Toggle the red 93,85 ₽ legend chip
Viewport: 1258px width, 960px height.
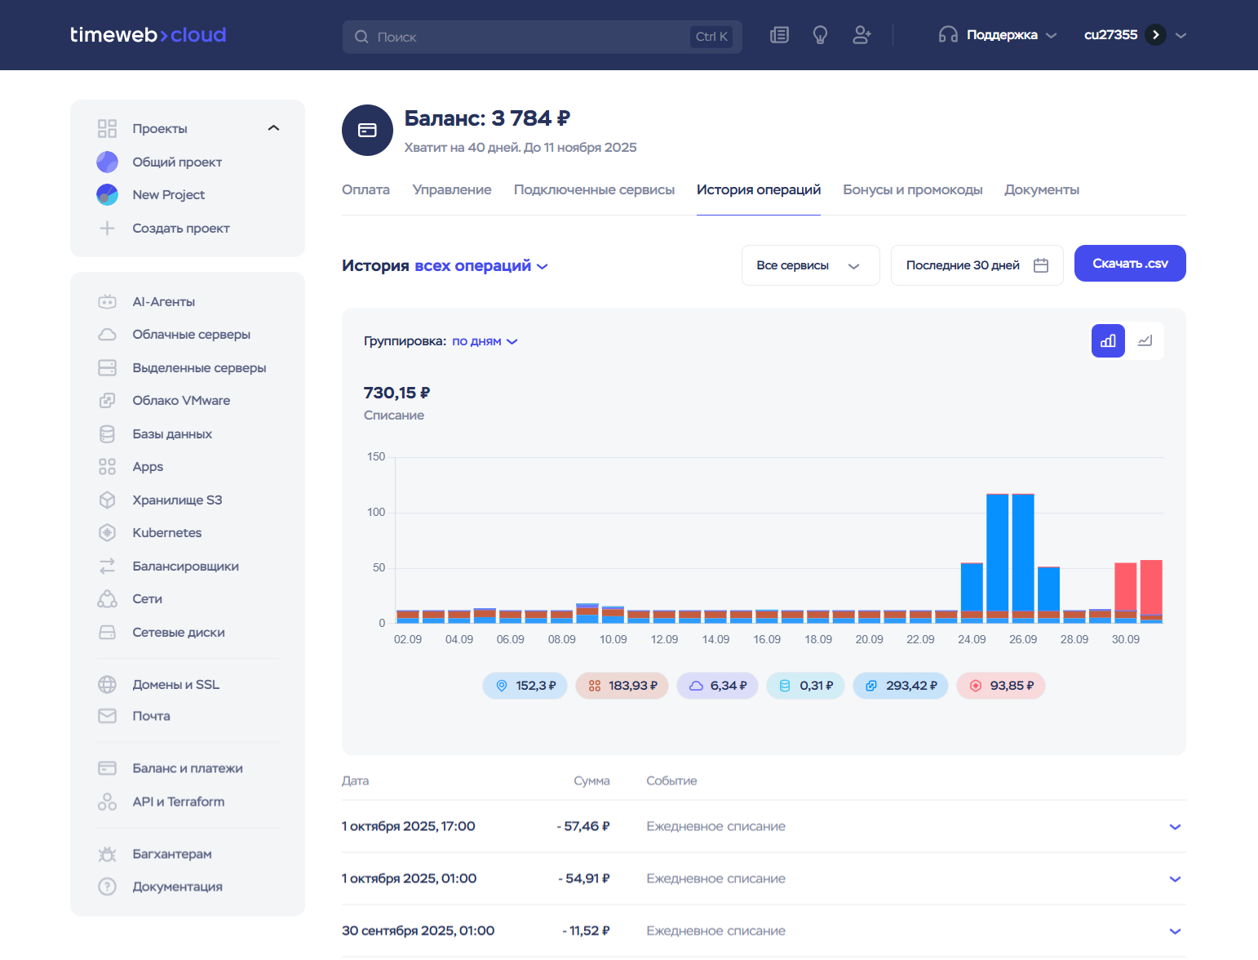pyautogui.click(x=1001, y=686)
